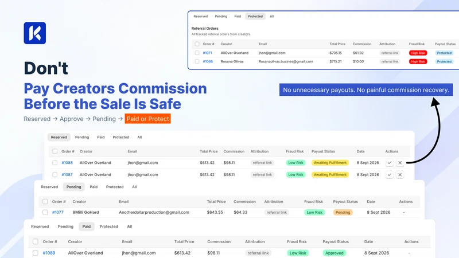This screenshot has width=459, height=258.
Task: Reject order #1087 with the X icon
Action: [x=400, y=175]
